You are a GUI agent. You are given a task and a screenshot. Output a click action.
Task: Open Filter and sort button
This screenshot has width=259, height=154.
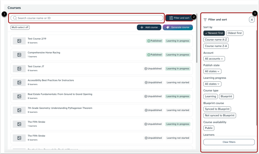179,18
